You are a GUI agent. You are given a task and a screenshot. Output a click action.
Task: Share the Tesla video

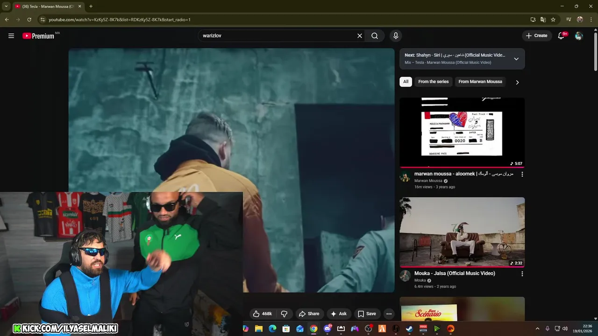pyautogui.click(x=309, y=314)
